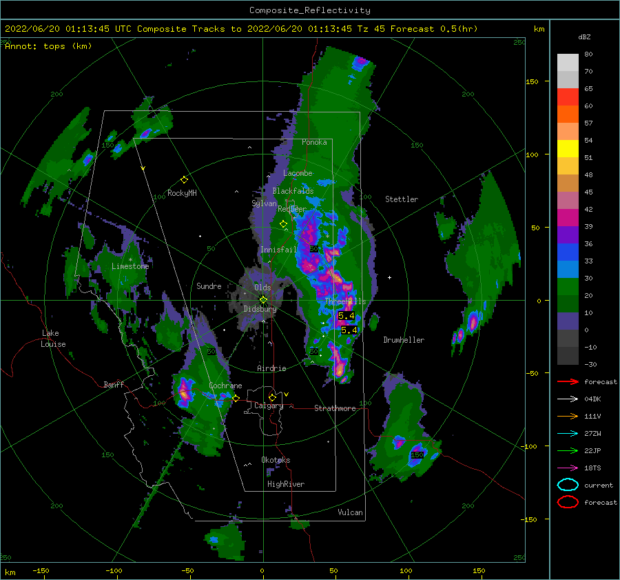620x580 pixels.
Task: Click the 111V legend text
Action: coord(592,416)
